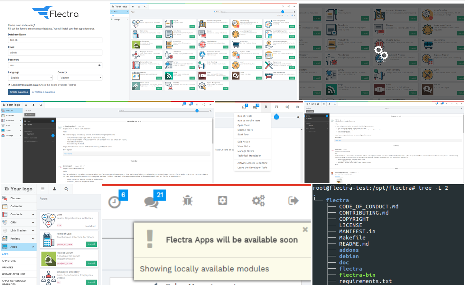Screen dimensions: 465x285
Task: Open APP STORE submenu in the bottom-left sidebar
Action: click(9, 261)
